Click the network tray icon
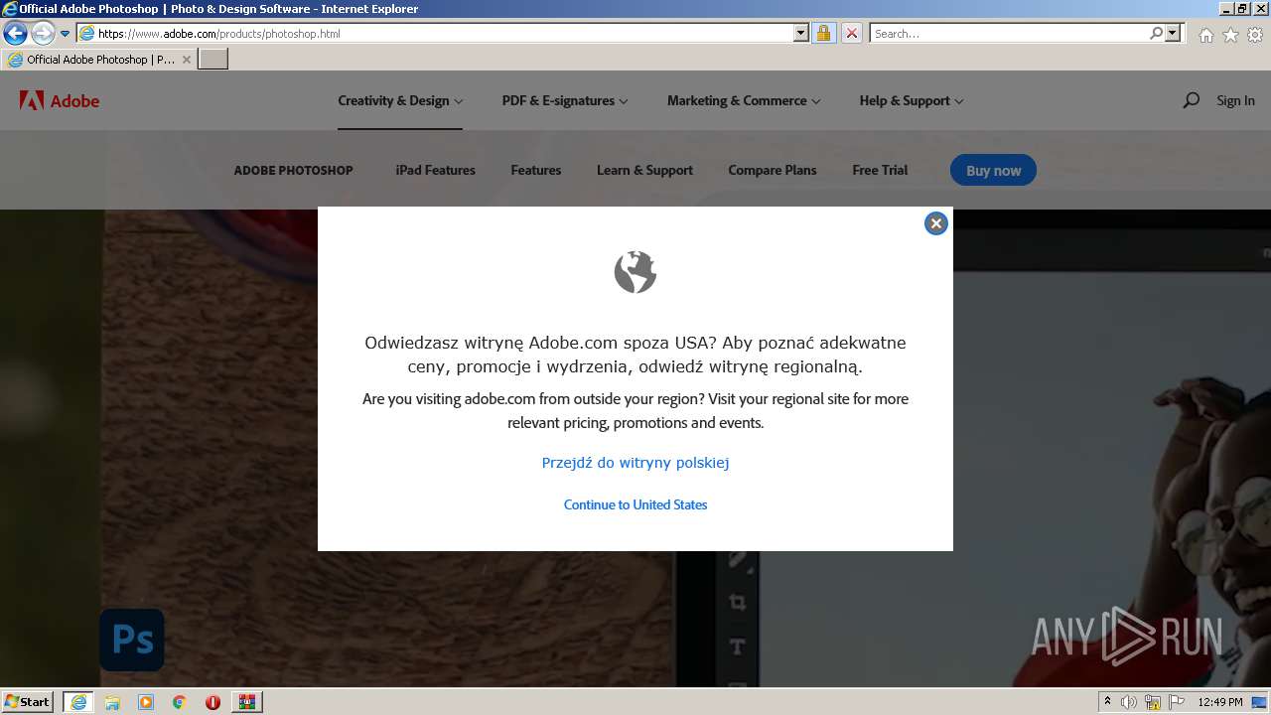 pyautogui.click(x=1153, y=702)
